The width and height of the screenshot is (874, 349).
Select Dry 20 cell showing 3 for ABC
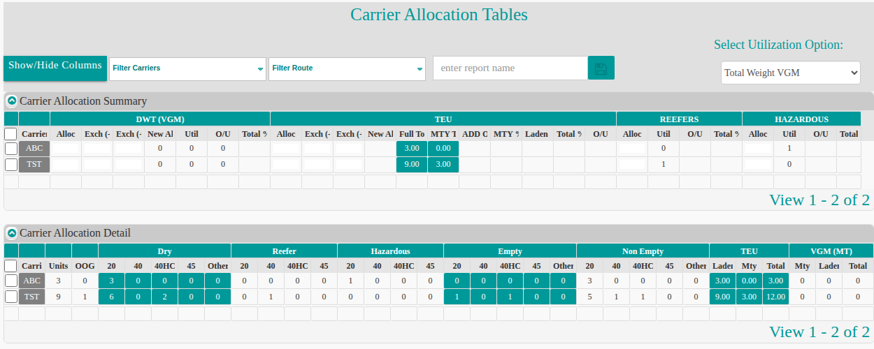[112, 281]
